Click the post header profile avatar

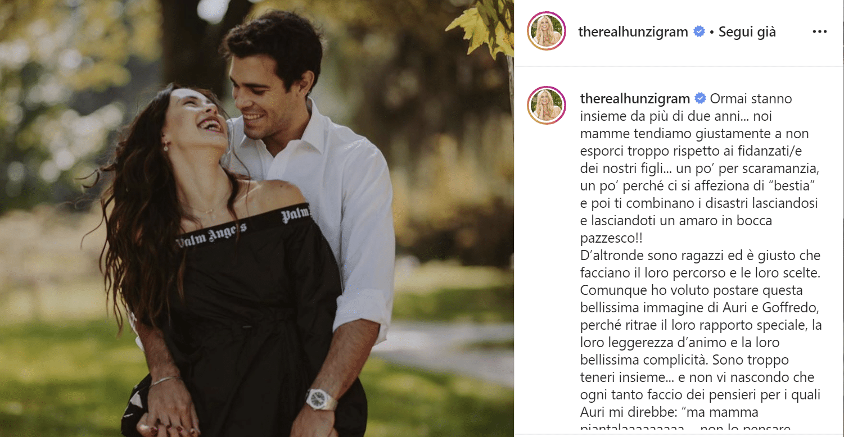point(547,31)
